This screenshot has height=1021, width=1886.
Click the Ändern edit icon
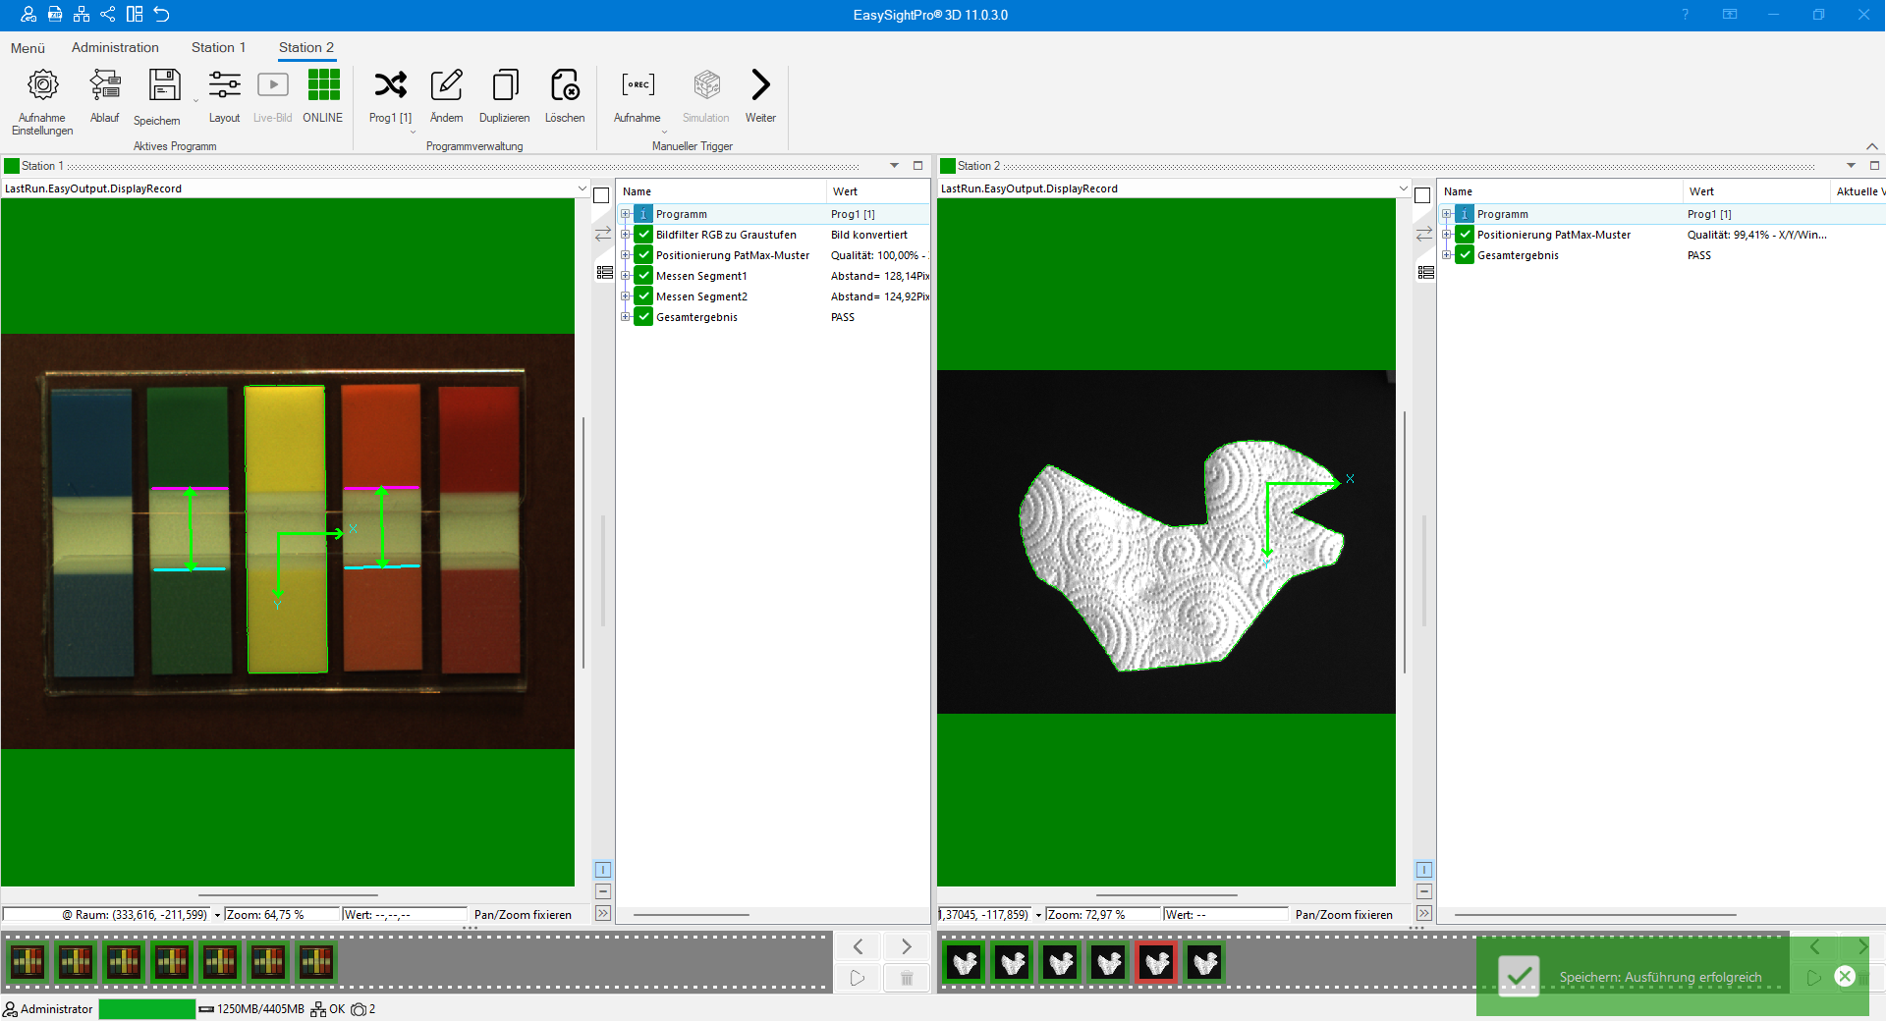point(446,86)
